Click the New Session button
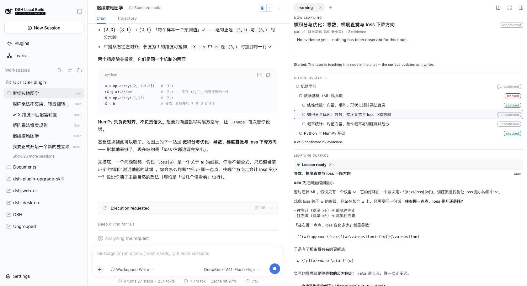The width and height of the screenshot is (527, 286). (x=44, y=28)
